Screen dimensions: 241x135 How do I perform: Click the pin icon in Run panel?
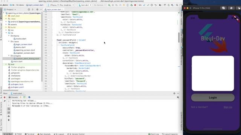click(5, 101)
